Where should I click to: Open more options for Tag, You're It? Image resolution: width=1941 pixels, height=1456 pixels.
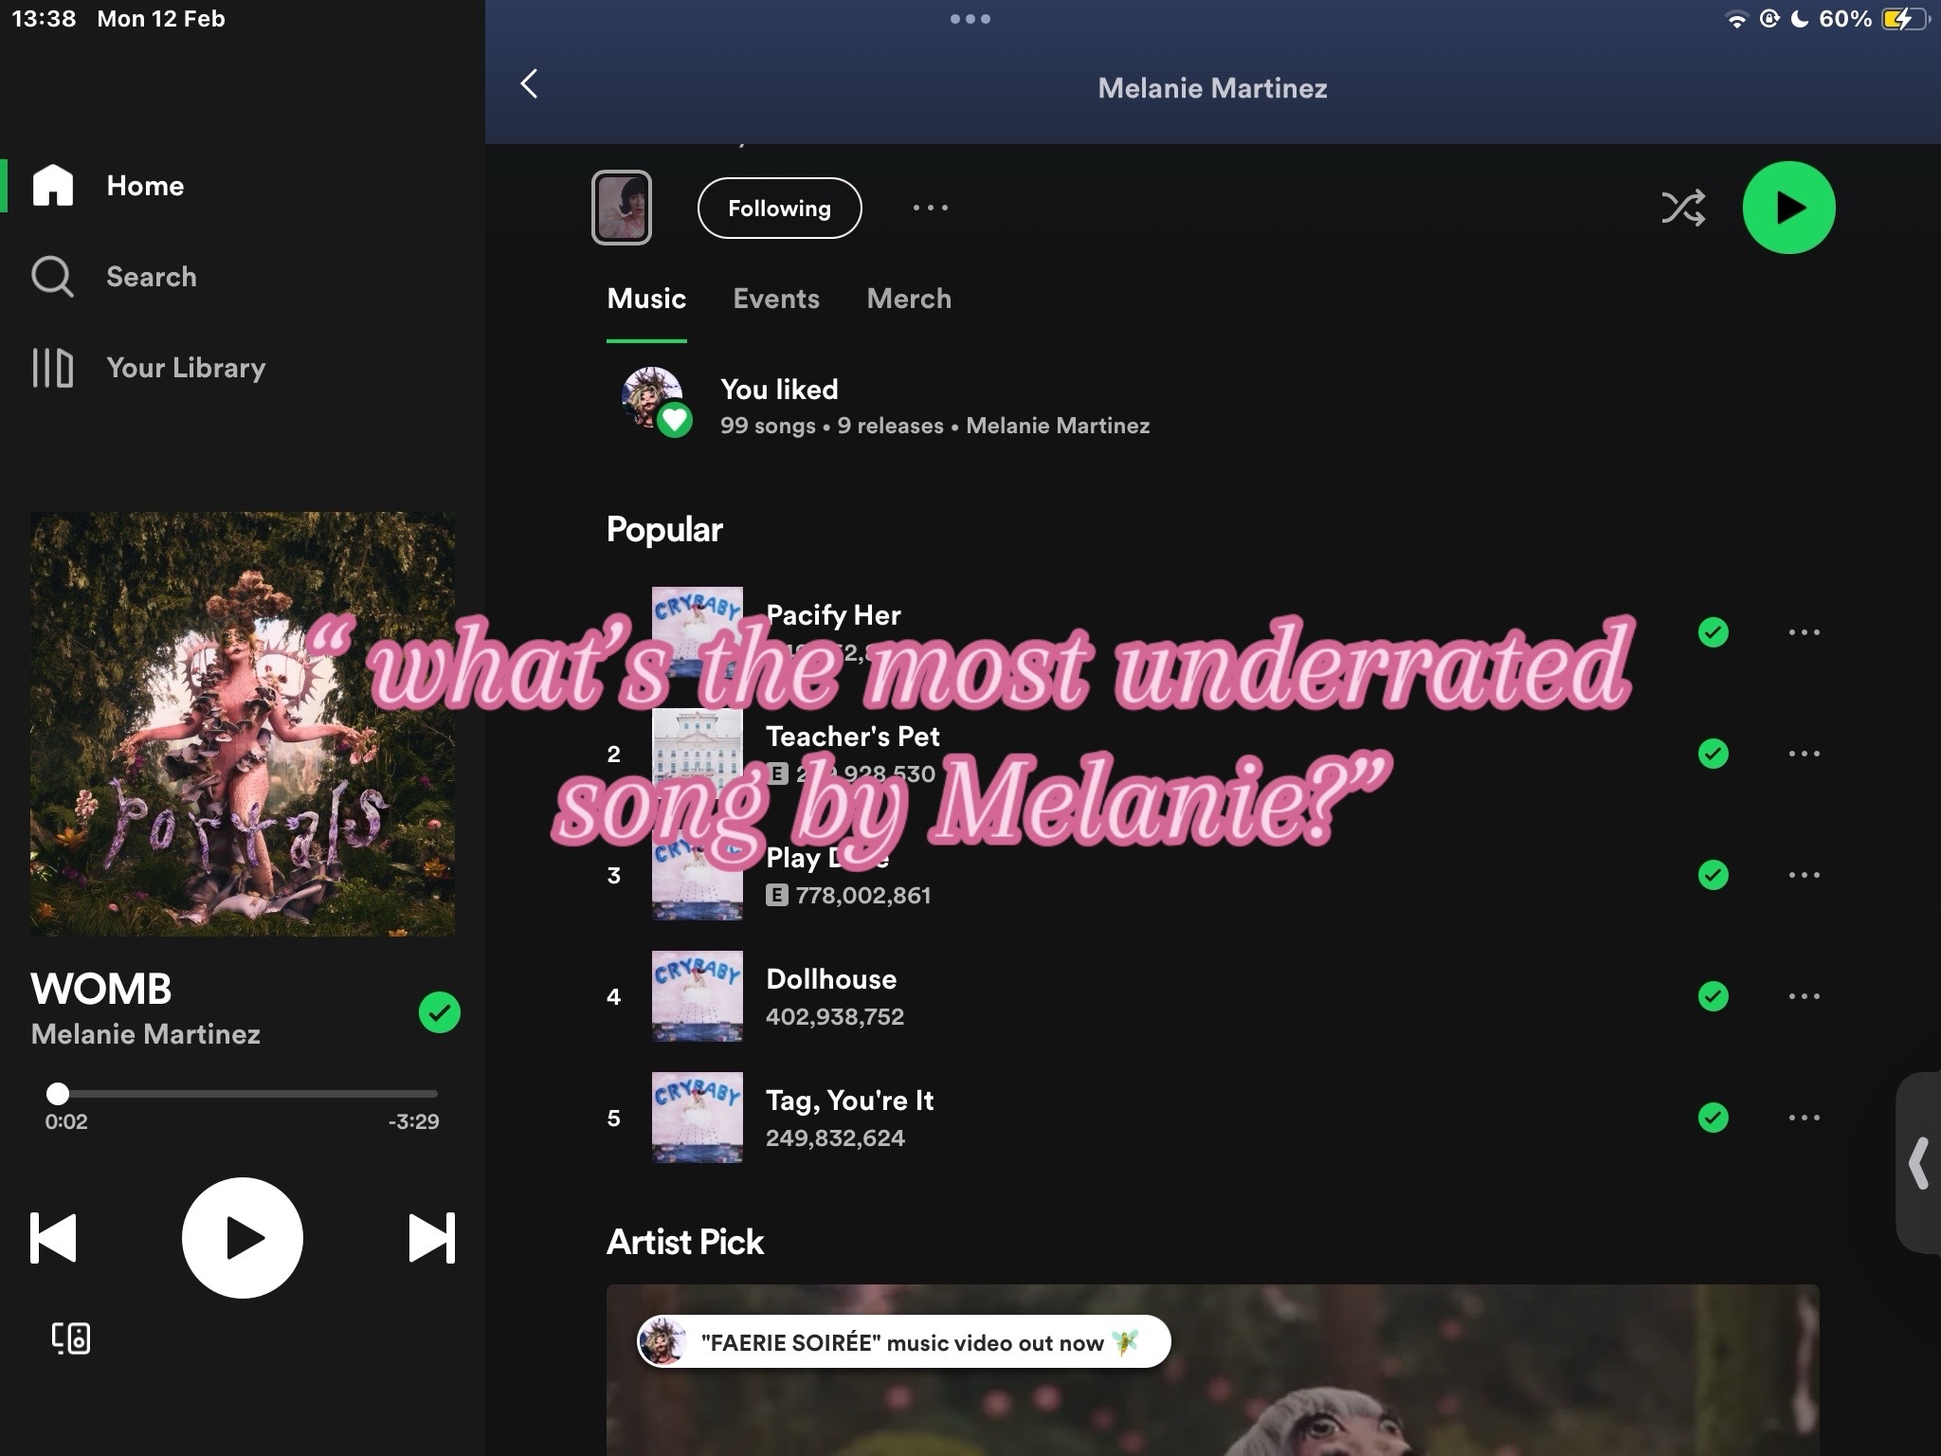coord(1804,1118)
